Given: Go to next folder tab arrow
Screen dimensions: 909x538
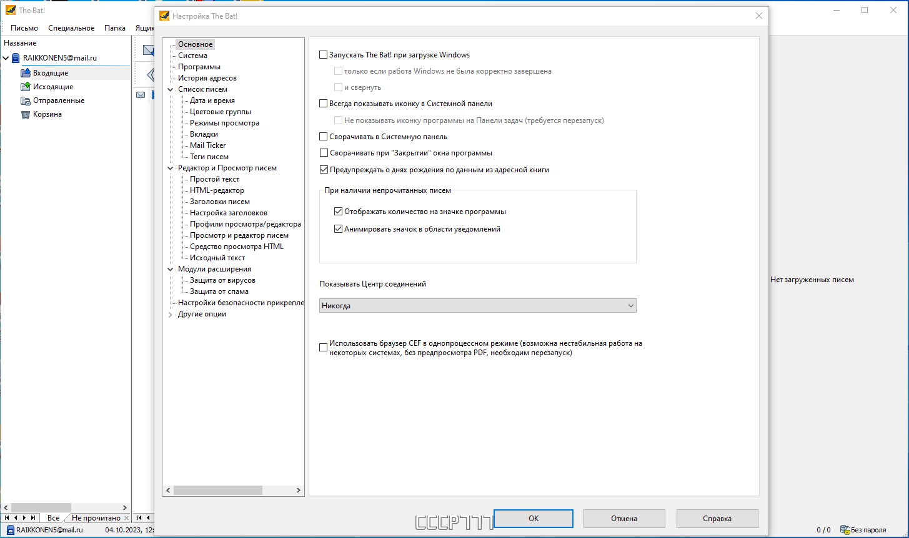Looking at the screenshot, I should [24, 517].
